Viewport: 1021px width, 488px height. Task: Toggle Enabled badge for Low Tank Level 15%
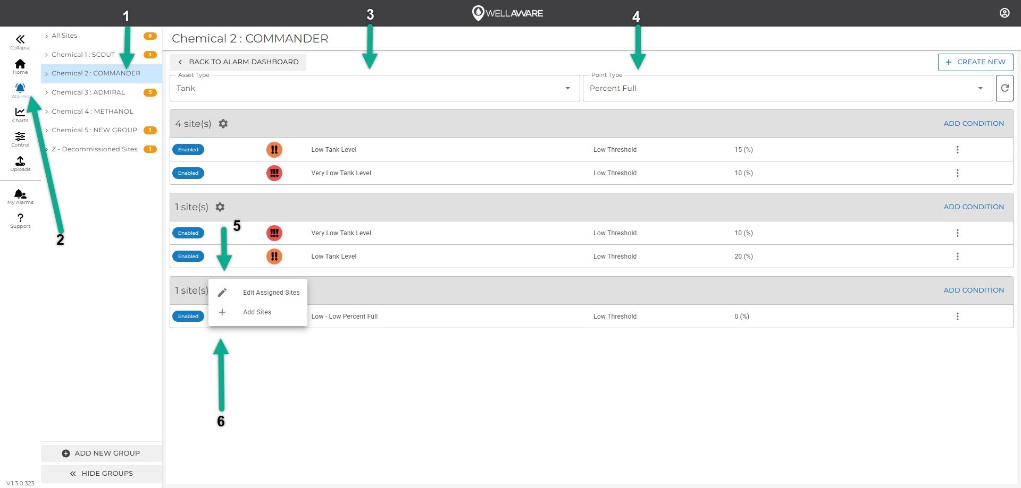[x=188, y=150]
